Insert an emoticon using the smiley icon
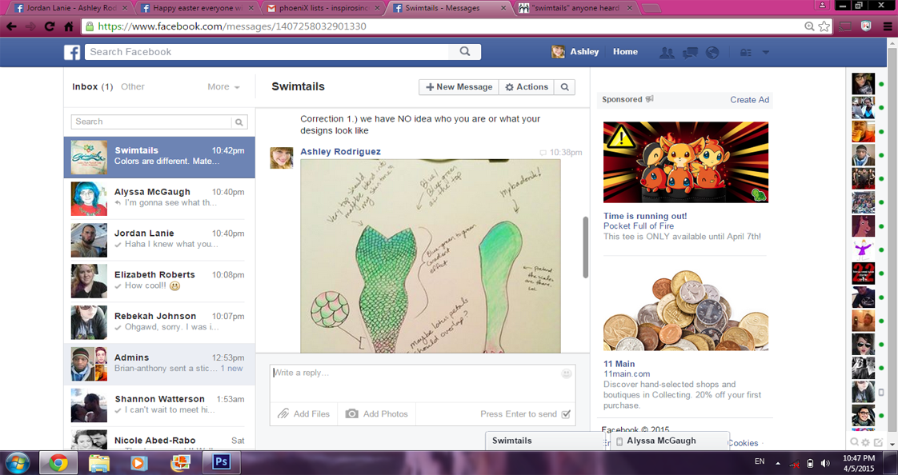The height and width of the screenshot is (475, 898). [x=567, y=373]
